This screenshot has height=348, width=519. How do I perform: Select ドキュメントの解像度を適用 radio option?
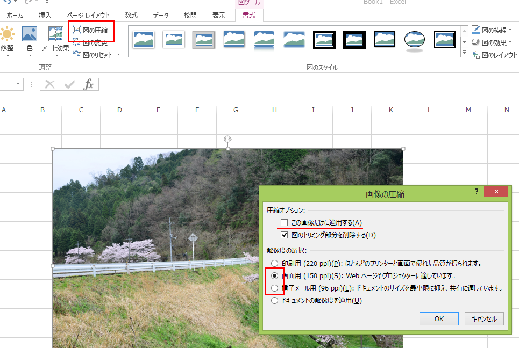[x=274, y=300]
